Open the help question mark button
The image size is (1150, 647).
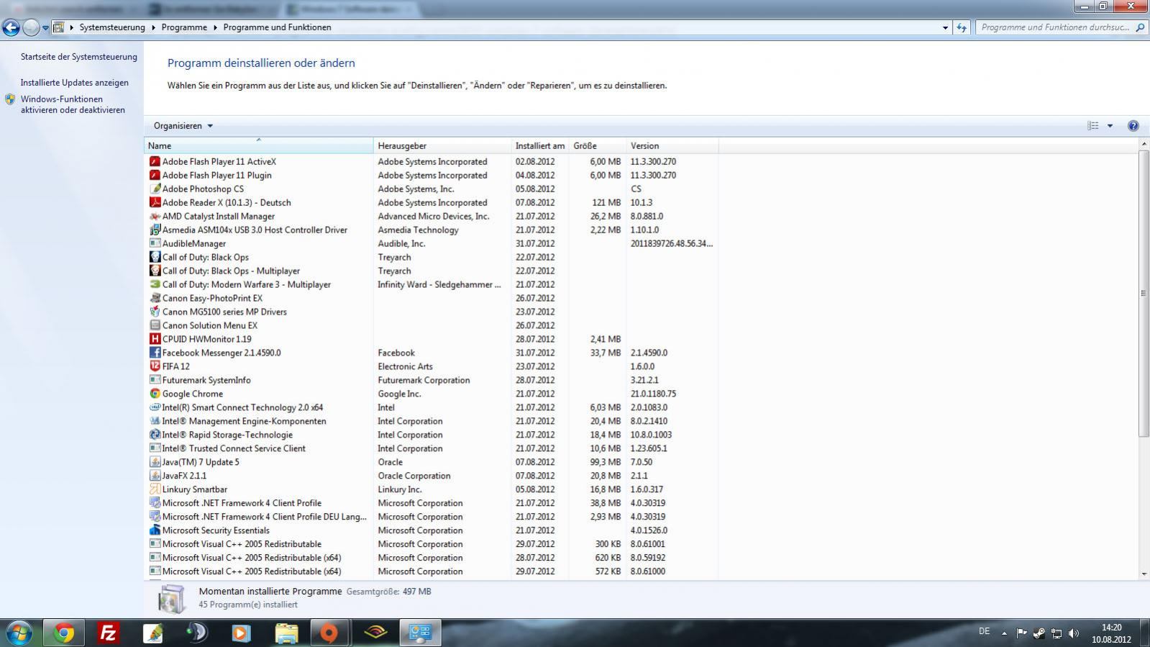coord(1133,126)
